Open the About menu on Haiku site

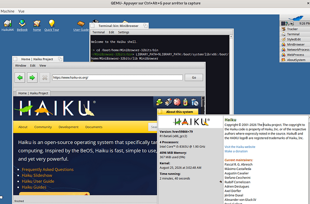pos(23,127)
